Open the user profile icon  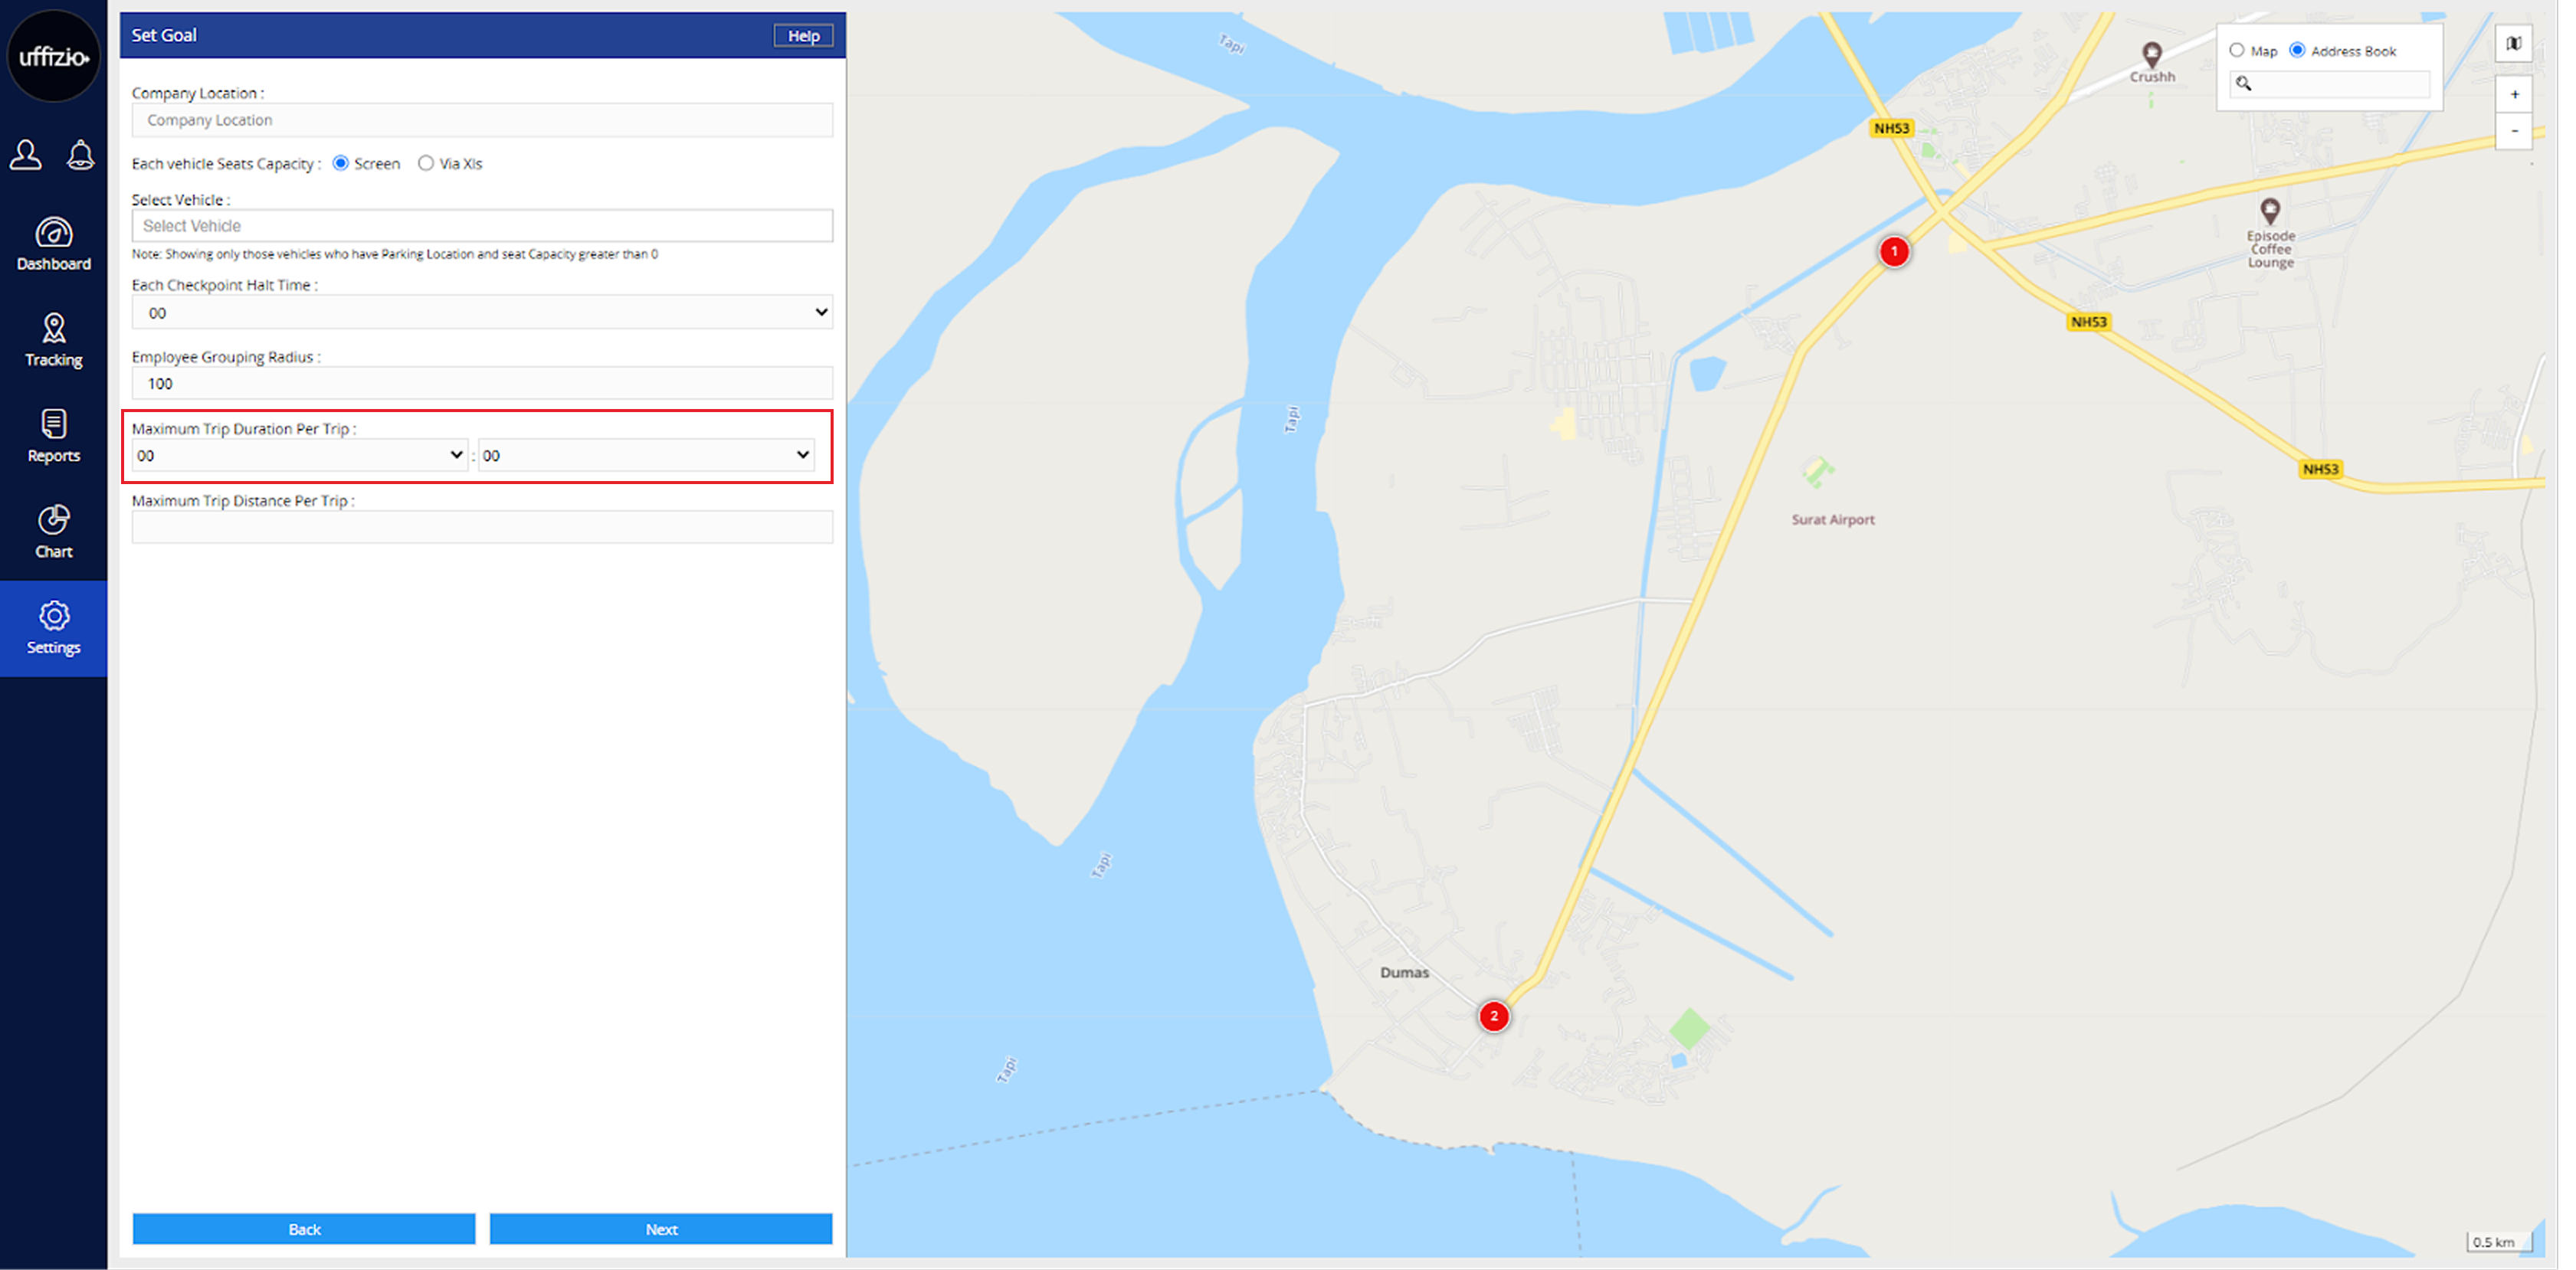[26, 155]
